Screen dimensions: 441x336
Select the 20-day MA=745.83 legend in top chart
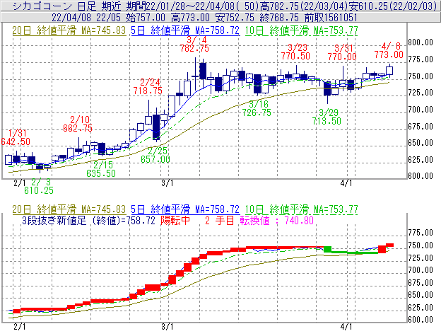69,30
